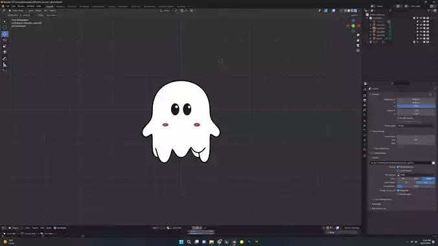Enable the Render Region checkbox

pos(398,118)
